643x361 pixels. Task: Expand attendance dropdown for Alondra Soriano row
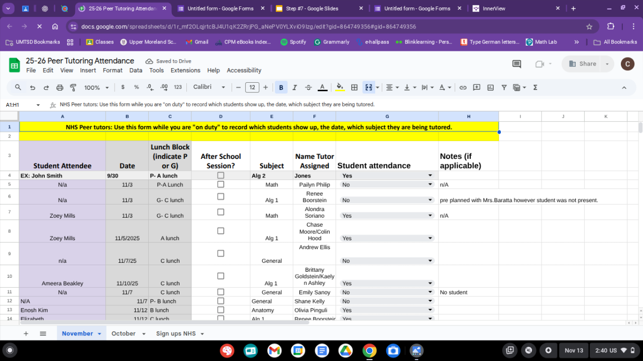pyautogui.click(x=430, y=216)
